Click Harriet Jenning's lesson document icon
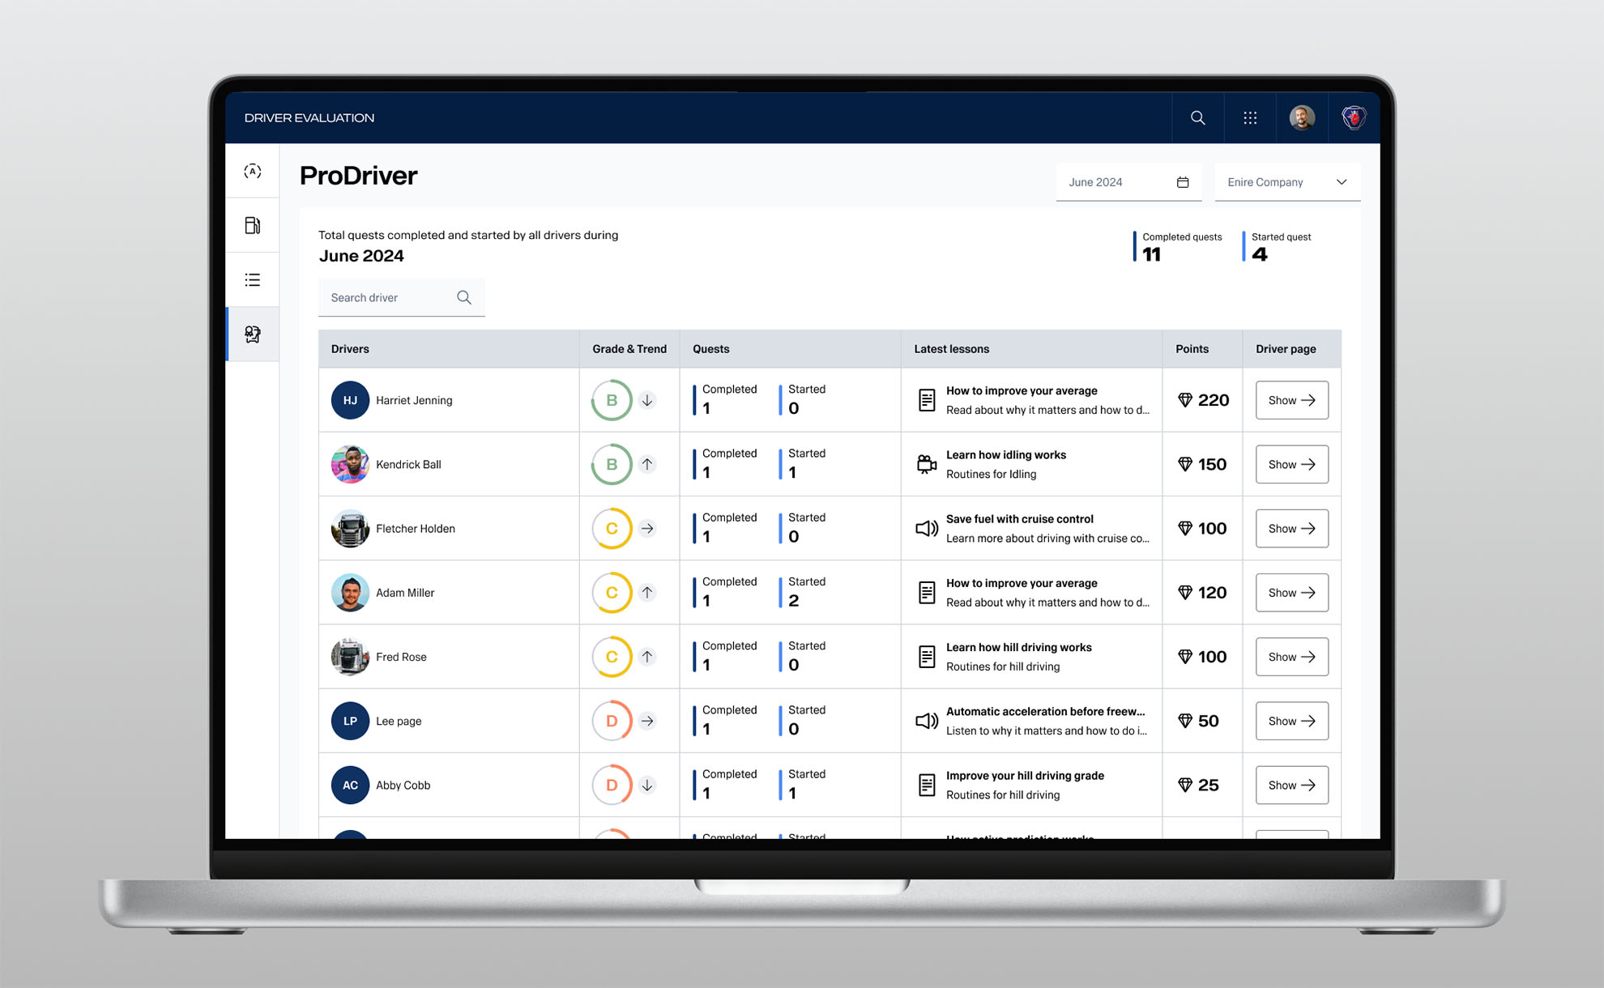The image size is (1604, 988). 927,400
